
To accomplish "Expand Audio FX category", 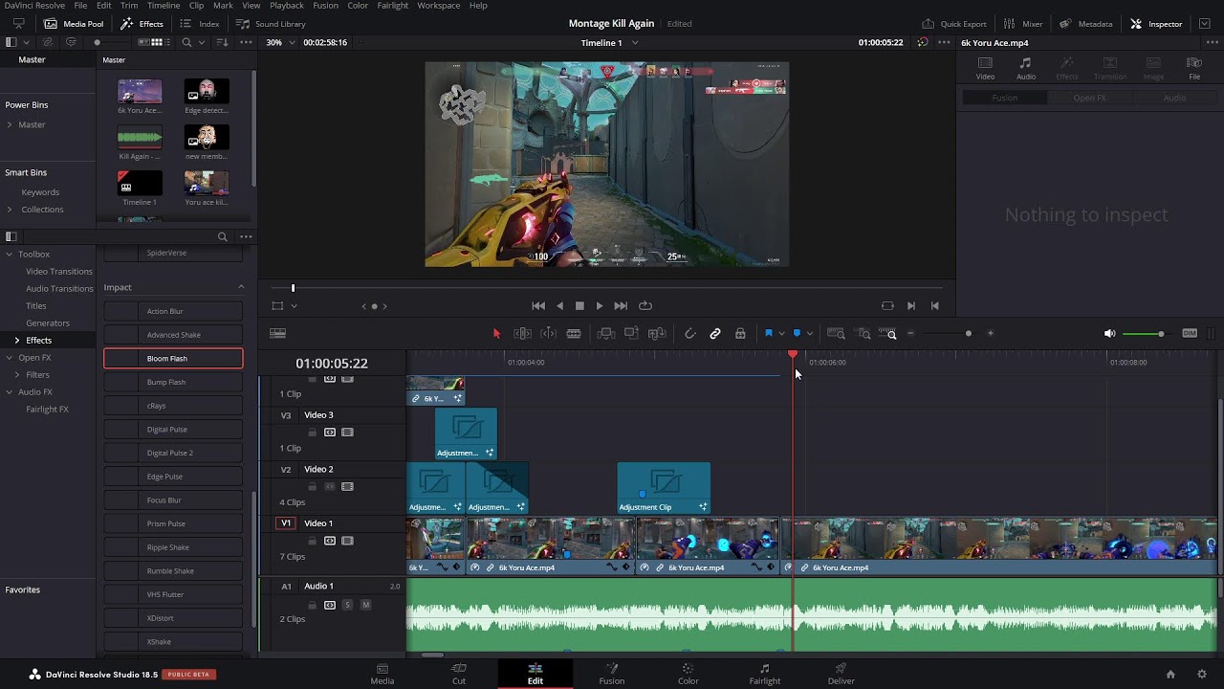I will pos(10,392).
